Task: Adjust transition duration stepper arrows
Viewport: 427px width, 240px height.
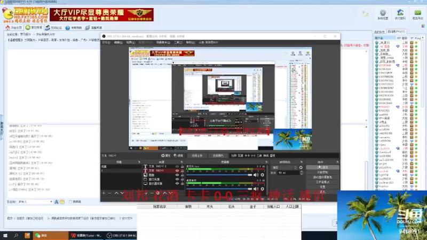Action: pyautogui.click(x=301, y=173)
